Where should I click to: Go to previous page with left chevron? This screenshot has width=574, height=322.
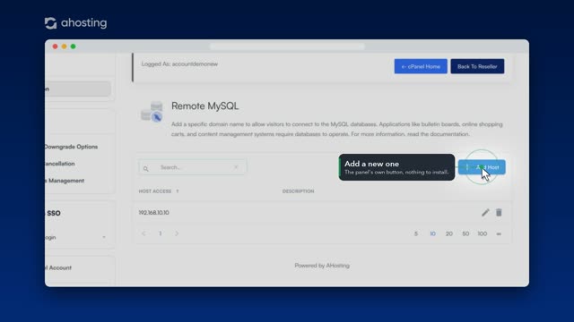pos(143,233)
